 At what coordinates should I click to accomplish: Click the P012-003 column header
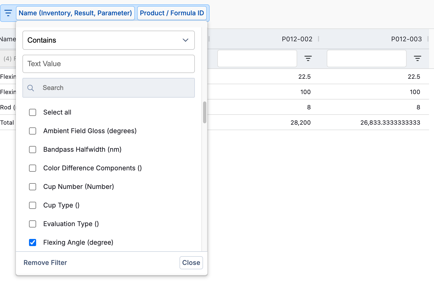(x=406, y=39)
